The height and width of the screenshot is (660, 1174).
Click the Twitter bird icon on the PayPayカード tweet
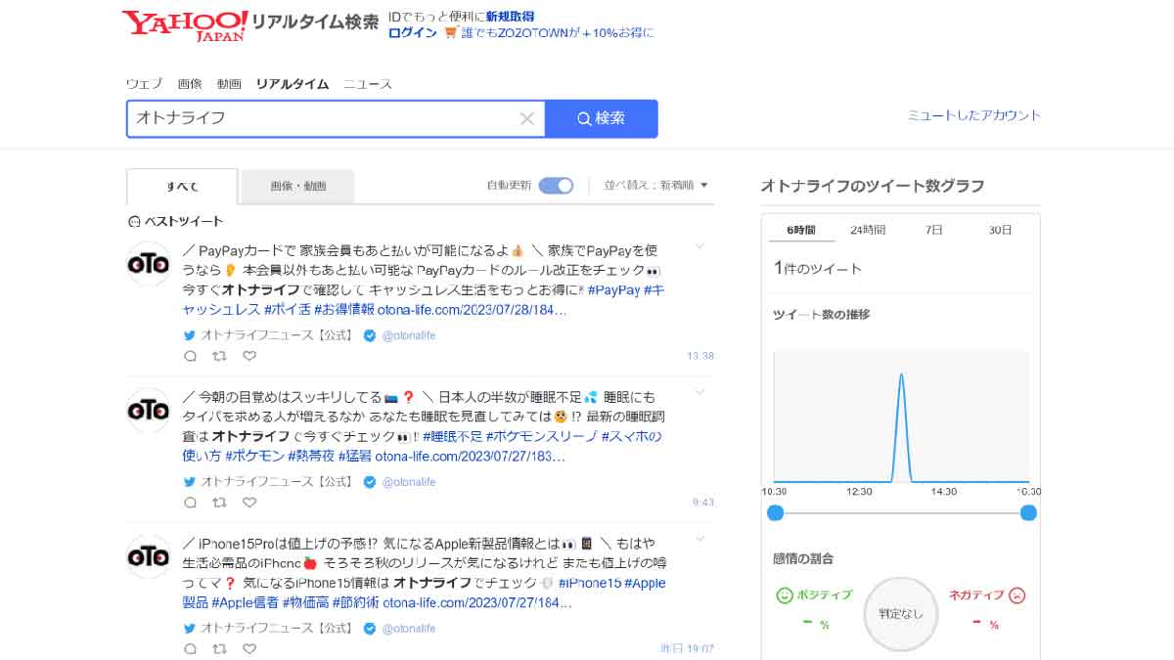click(190, 335)
